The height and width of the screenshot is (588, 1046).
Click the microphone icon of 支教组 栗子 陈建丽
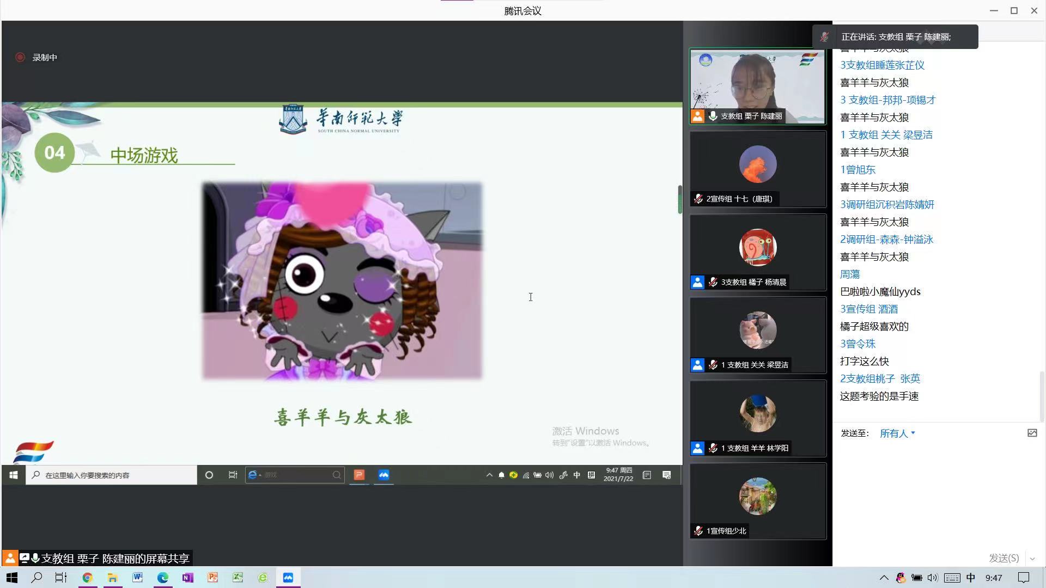[x=713, y=116]
